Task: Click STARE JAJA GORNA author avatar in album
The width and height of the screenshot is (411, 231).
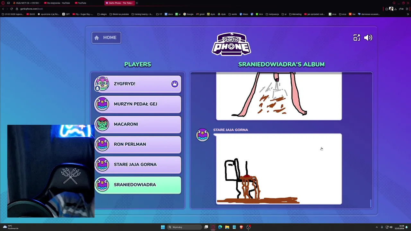Action: point(202,135)
